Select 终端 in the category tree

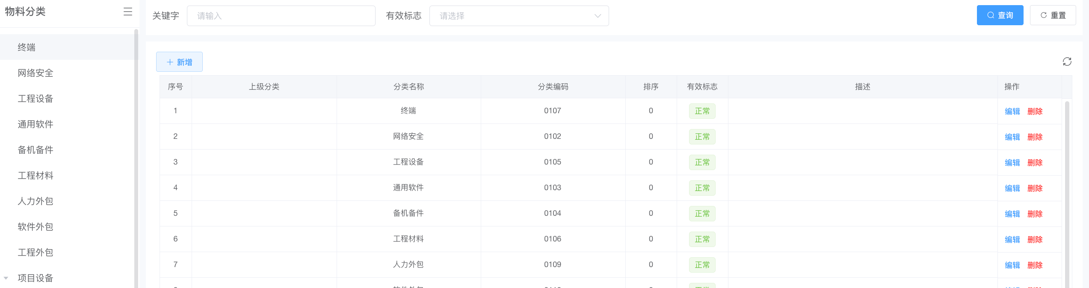pyautogui.click(x=27, y=47)
